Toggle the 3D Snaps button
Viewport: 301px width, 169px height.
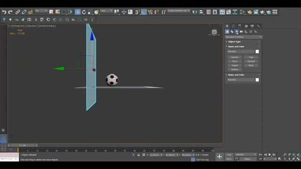[137, 12]
